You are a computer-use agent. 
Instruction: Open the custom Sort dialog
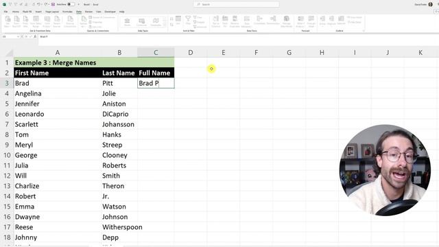[x=178, y=21]
